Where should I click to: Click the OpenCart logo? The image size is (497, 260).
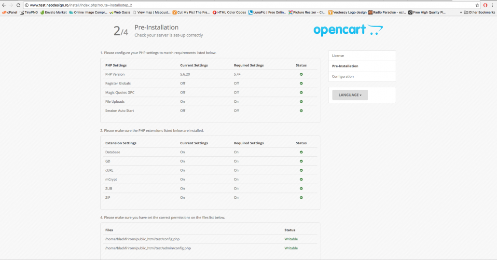pyautogui.click(x=348, y=30)
